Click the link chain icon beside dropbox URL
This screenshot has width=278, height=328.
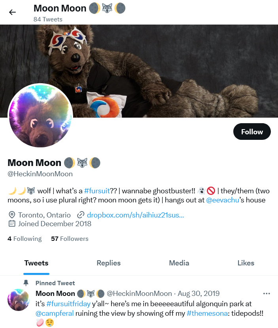pyautogui.click(x=81, y=215)
